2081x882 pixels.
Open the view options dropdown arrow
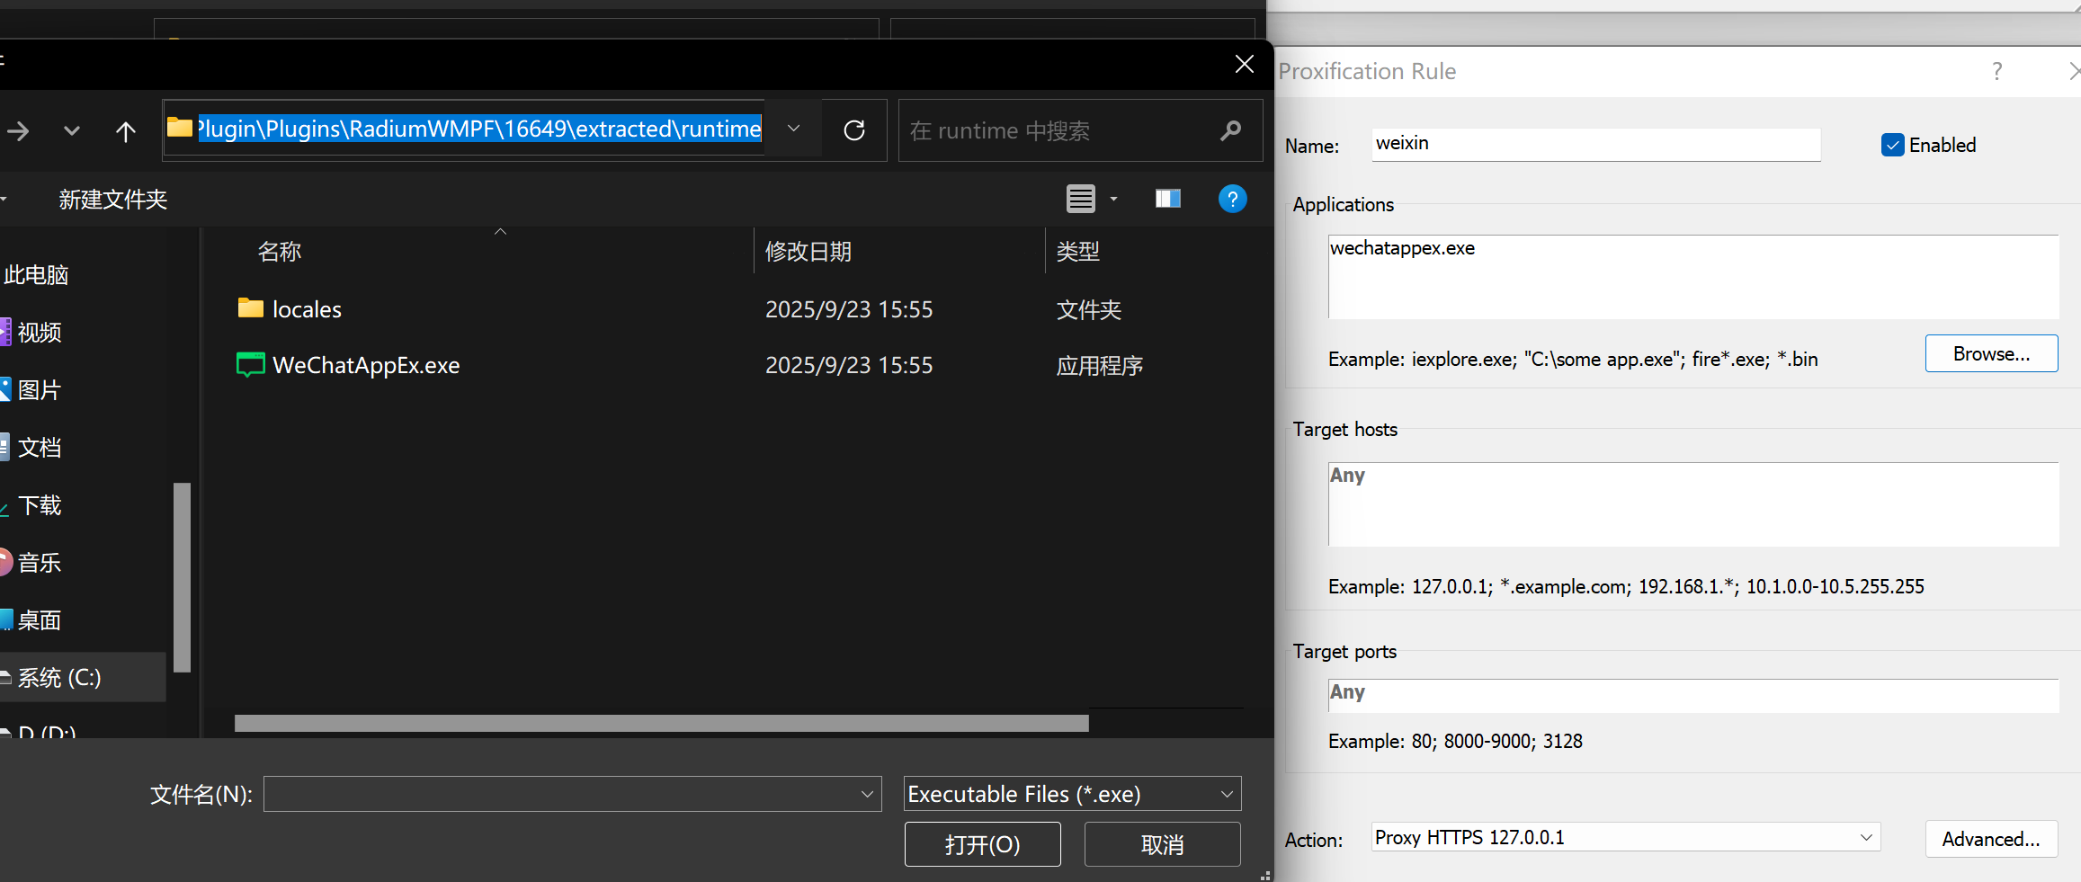coord(1113,199)
